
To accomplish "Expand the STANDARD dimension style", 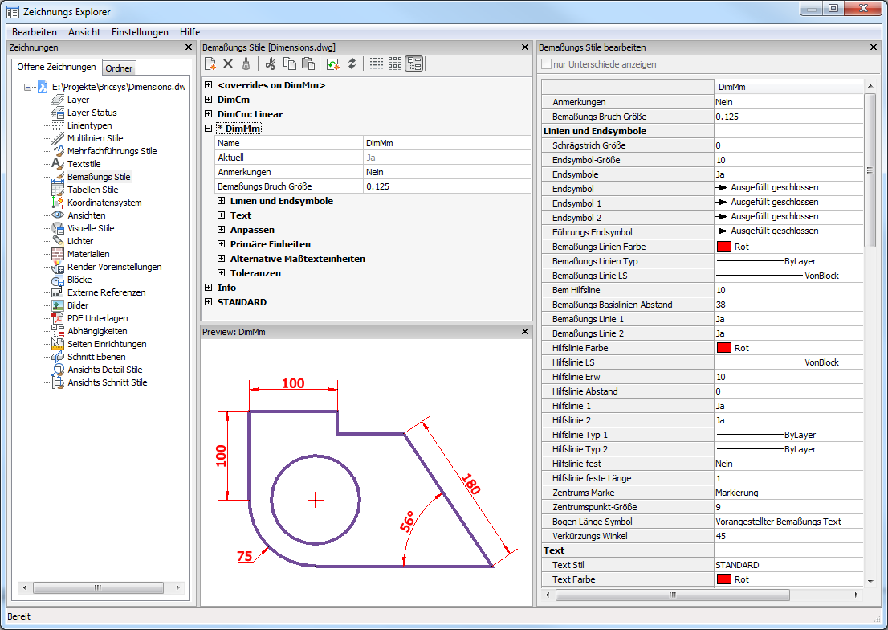I will point(209,302).
